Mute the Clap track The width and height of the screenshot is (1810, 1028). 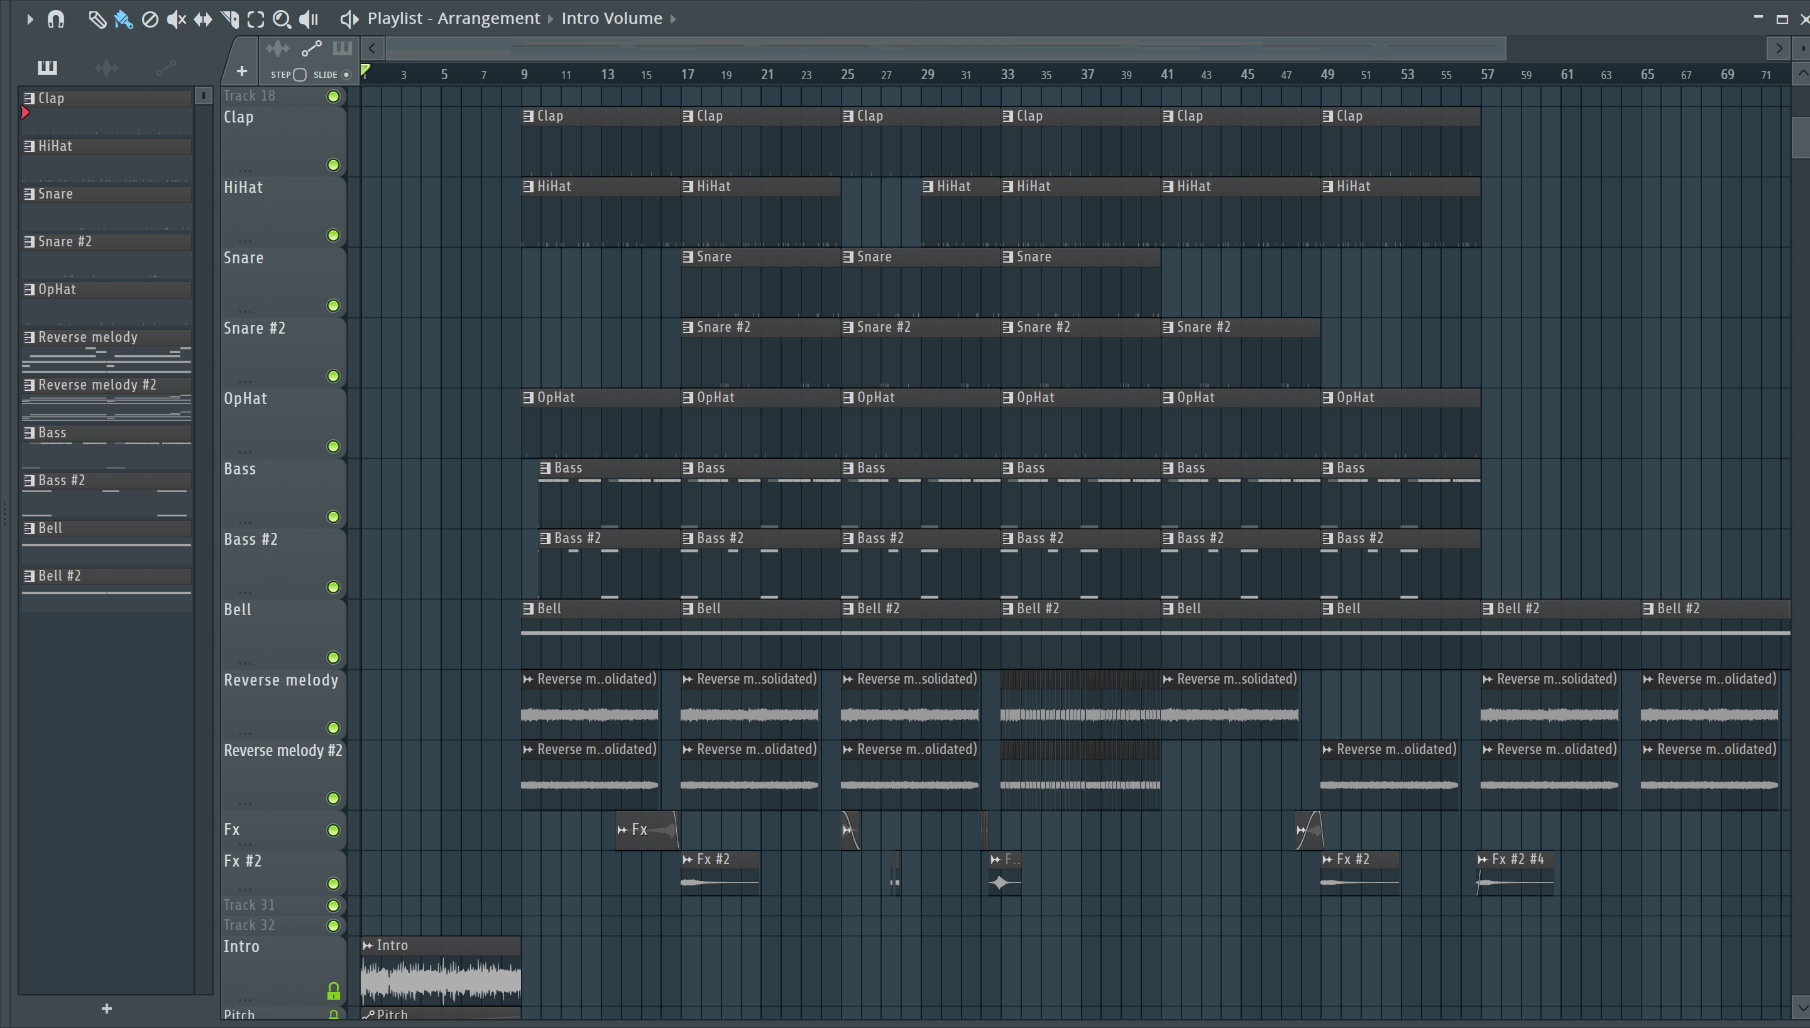tap(333, 165)
